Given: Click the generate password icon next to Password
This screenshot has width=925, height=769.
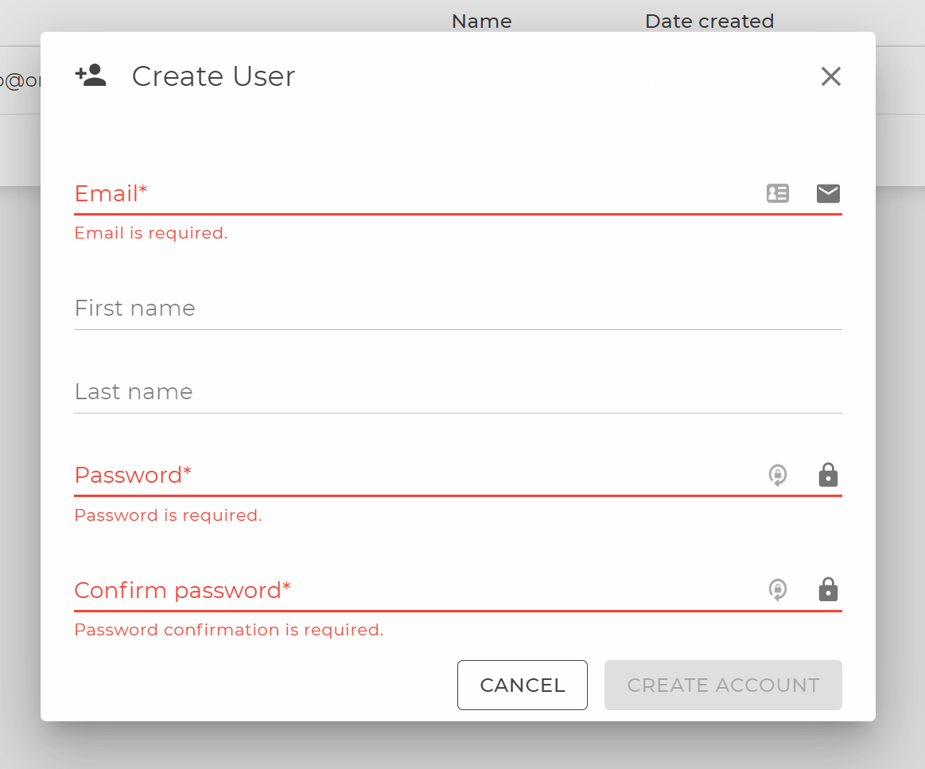Looking at the screenshot, I should 778,475.
